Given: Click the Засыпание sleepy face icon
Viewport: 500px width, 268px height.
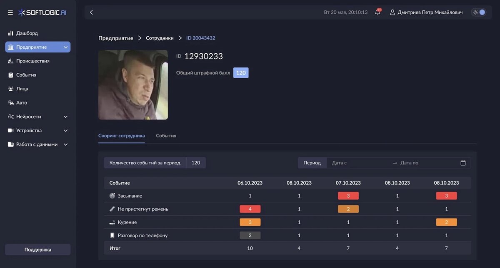Looking at the screenshot, I should [112, 196].
